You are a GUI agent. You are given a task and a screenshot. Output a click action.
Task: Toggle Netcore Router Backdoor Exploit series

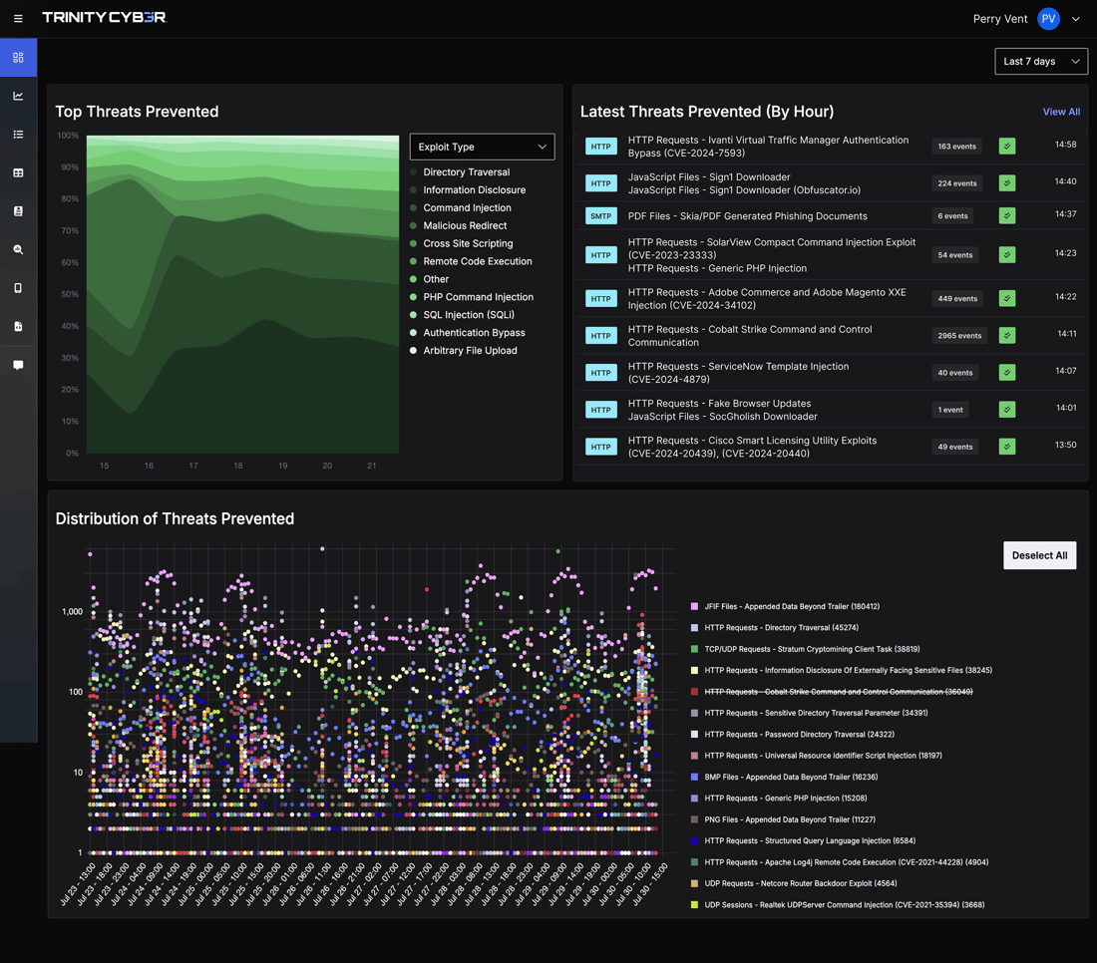pos(794,883)
